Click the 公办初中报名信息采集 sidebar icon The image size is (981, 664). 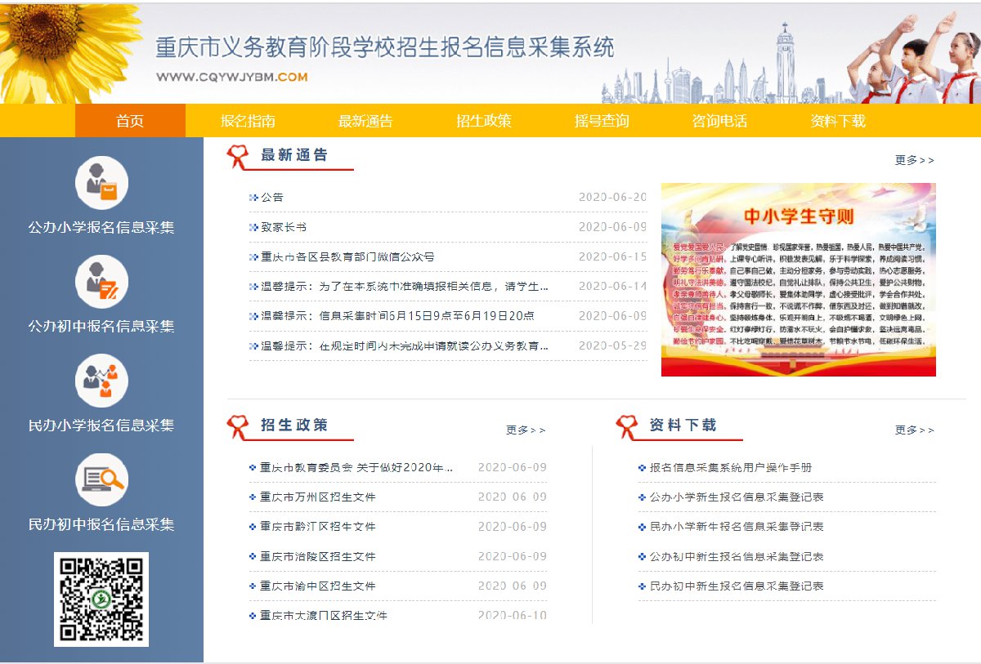point(101,282)
